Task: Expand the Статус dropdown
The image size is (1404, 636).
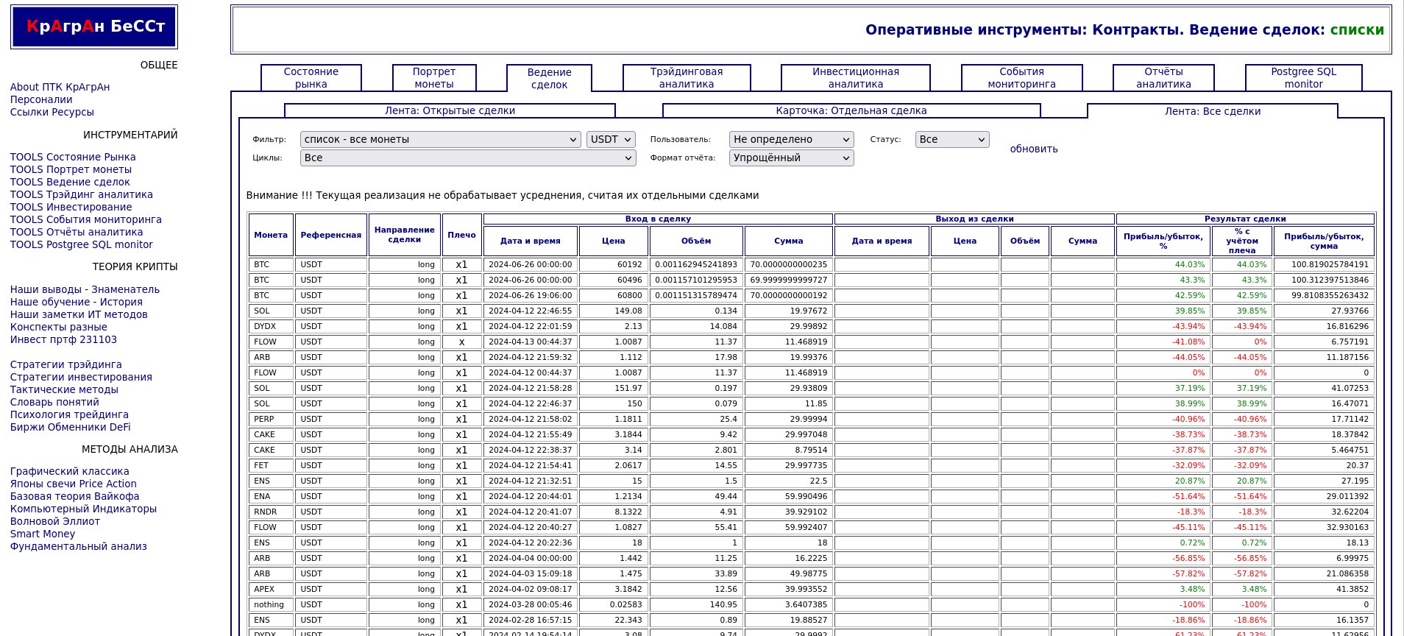Action: [x=951, y=139]
